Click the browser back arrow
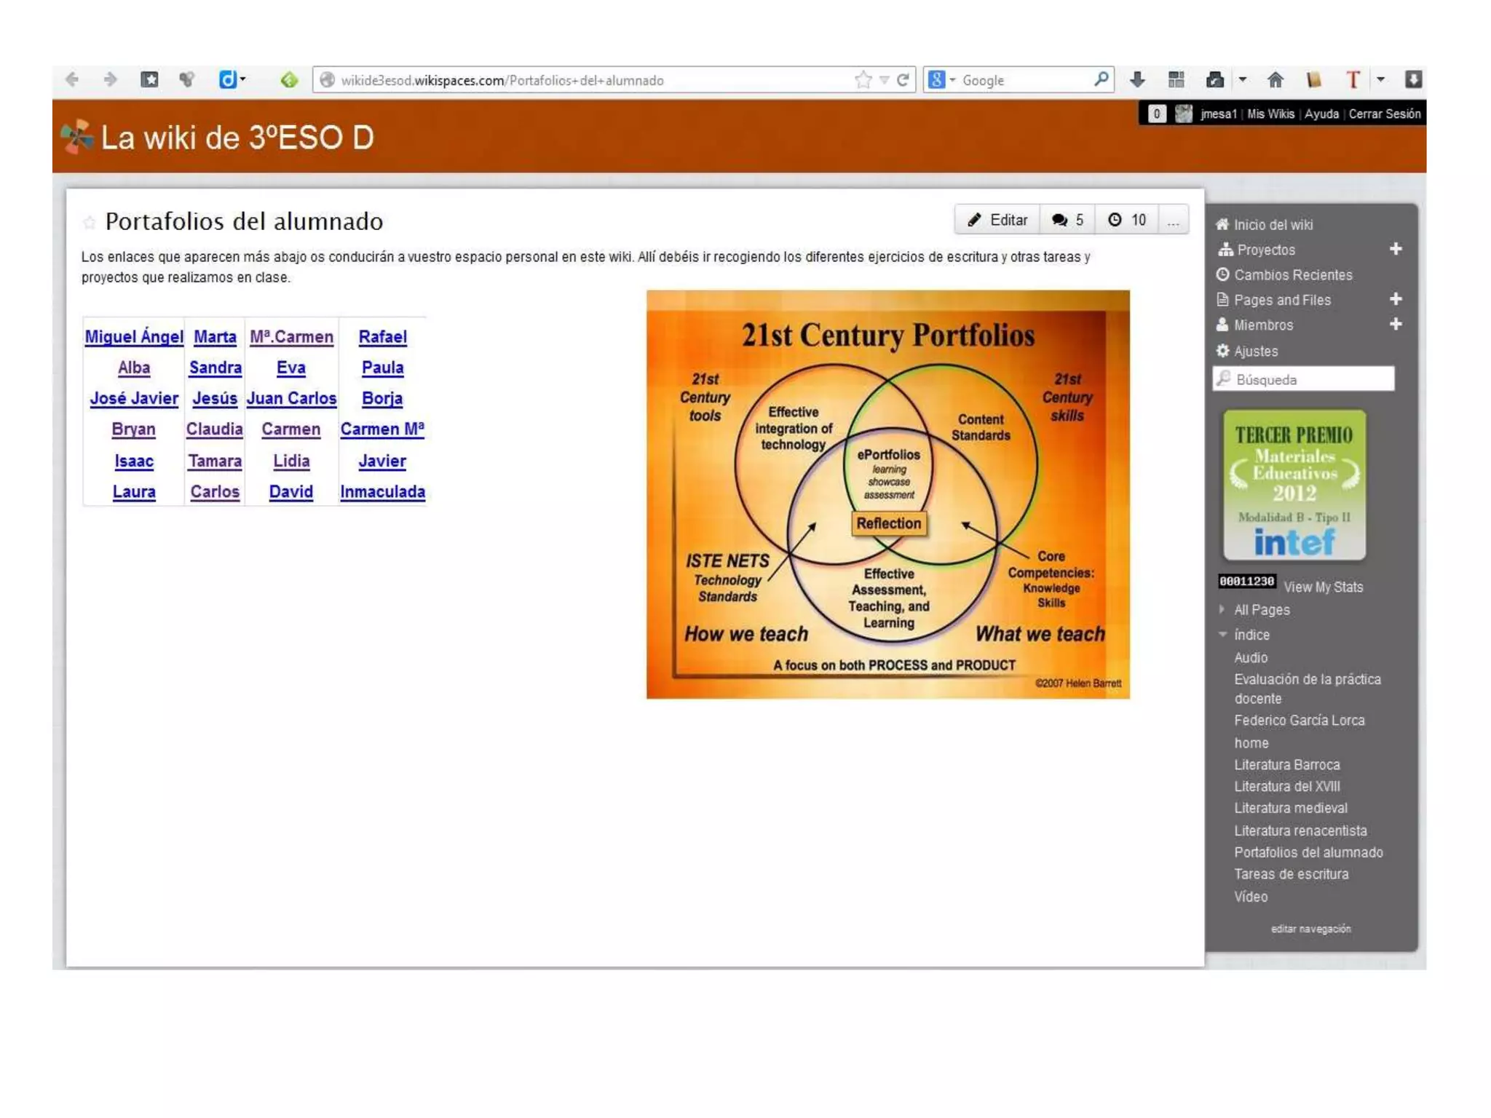Screen dimensions: 1491x1118 (71, 79)
